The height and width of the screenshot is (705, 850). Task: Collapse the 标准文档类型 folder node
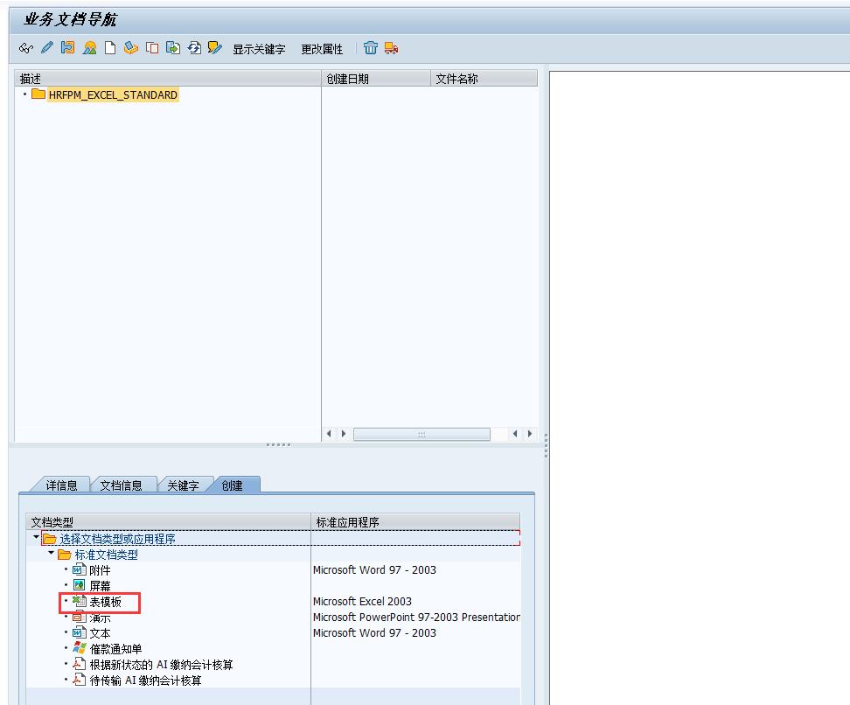pyautogui.click(x=52, y=554)
